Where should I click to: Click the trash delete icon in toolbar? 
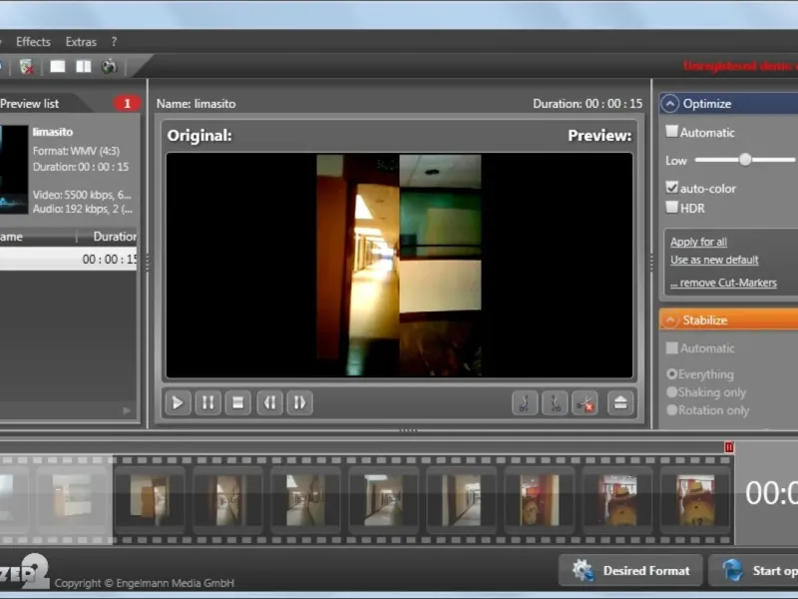coord(27,67)
